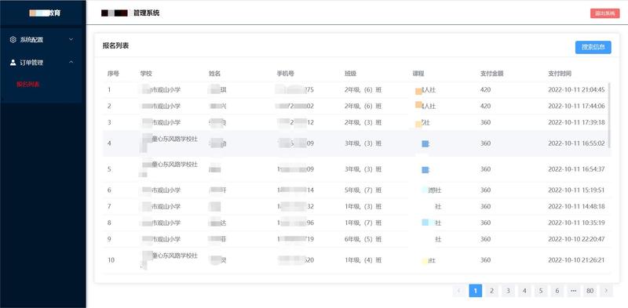Screen dimensions: 628x308
Task: Click the 序号 column header
Action: coord(113,74)
